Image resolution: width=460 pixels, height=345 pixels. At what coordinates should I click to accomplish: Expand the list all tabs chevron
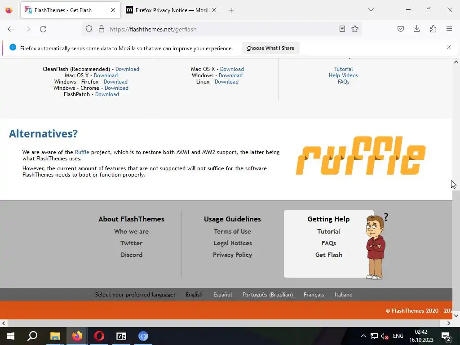click(371, 10)
